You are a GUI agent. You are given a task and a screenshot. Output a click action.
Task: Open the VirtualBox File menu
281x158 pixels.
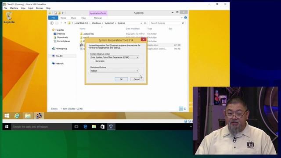(x=5, y=8)
